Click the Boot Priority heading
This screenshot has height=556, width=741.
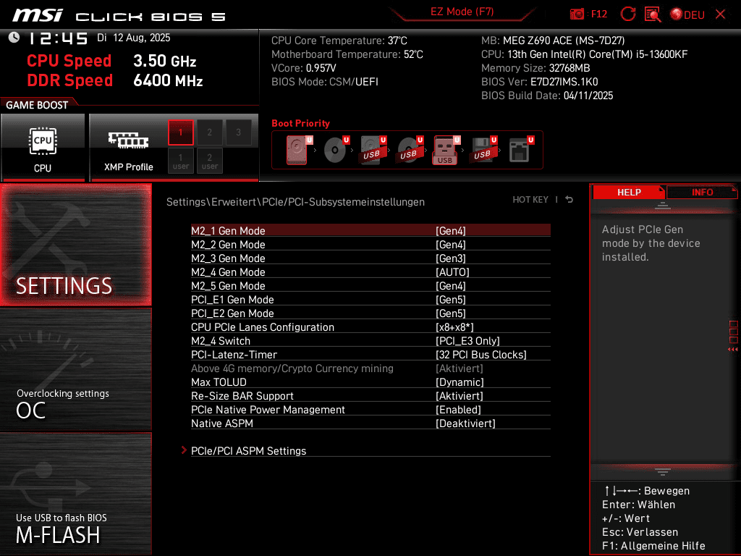300,123
